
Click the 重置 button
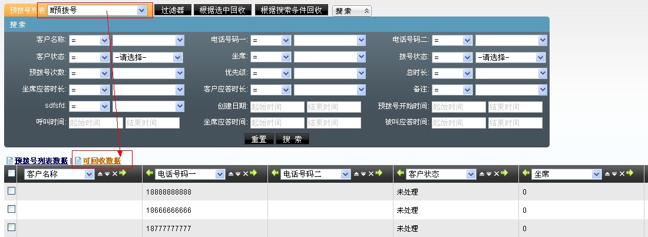click(259, 139)
